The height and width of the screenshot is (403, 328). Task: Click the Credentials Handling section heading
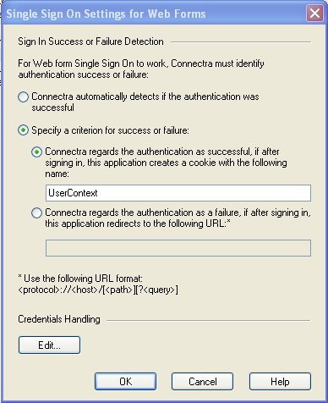click(x=59, y=319)
